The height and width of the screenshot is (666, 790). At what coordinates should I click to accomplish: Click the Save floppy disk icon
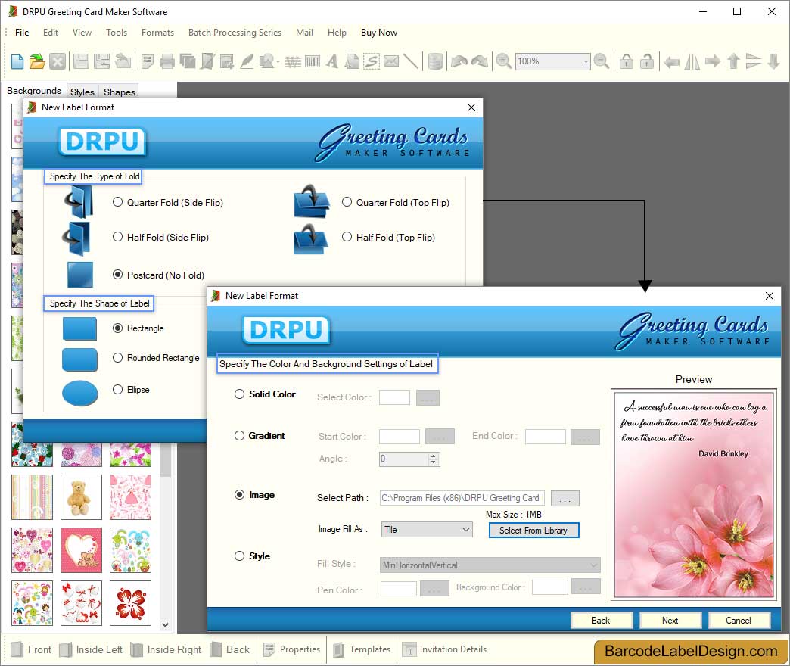pos(81,61)
